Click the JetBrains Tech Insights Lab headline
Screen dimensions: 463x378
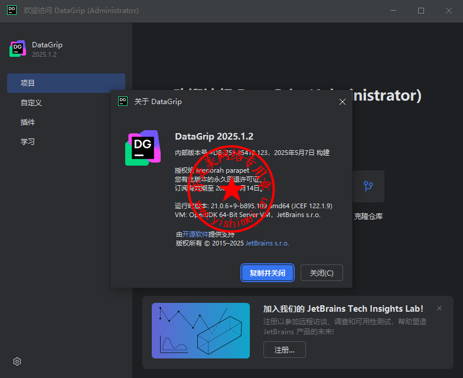[x=344, y=309]
